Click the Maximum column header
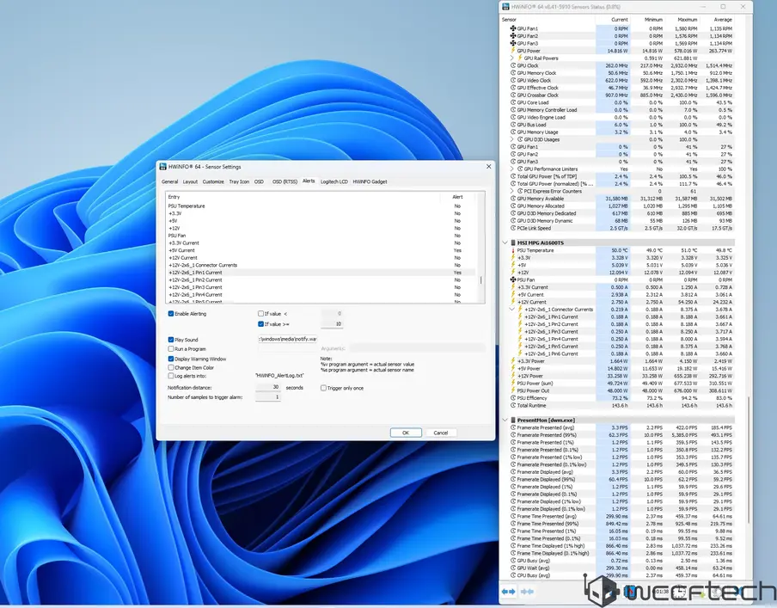Viewport: 777px width, 608px height. coord(688,20)
